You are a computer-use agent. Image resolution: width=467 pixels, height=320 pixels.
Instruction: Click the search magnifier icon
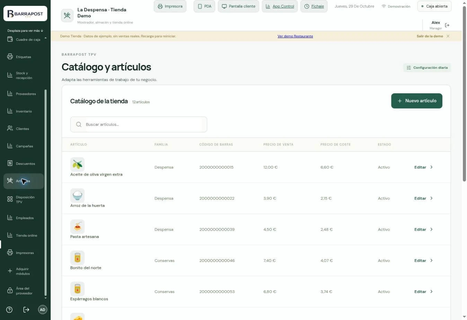(x=79, y=124)
